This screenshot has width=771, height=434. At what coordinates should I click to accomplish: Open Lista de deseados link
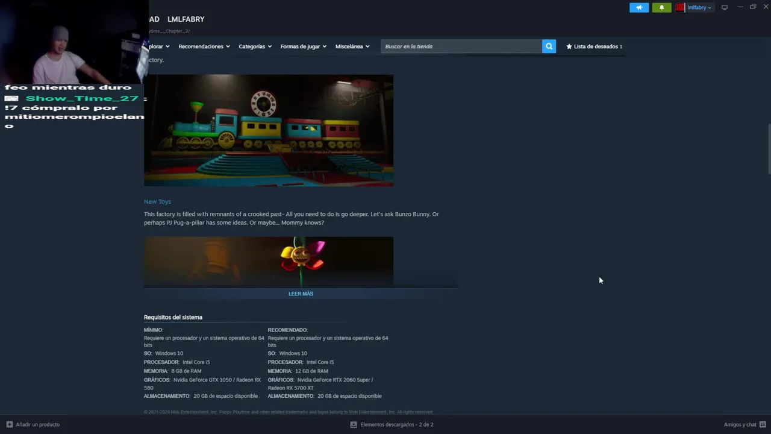[597, 46]
